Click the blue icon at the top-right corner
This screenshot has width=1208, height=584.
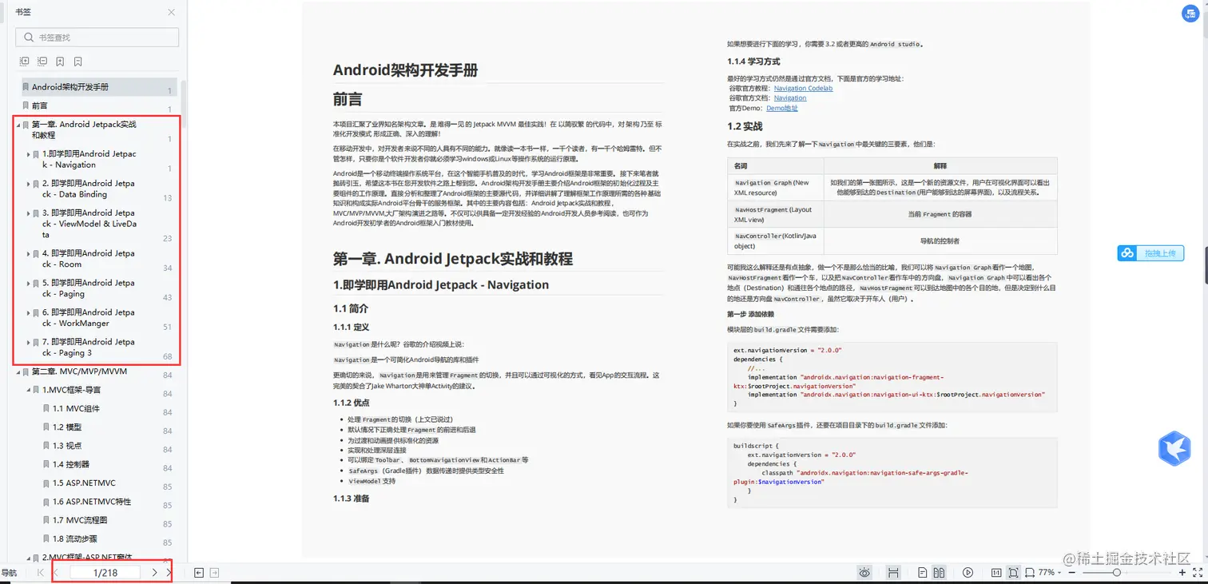[x=1191, y=14]
